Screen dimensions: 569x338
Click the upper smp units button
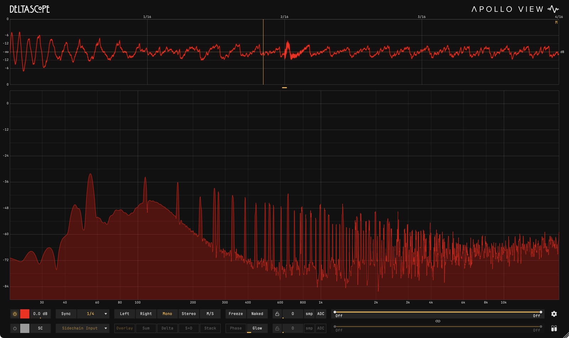point(309,314)
